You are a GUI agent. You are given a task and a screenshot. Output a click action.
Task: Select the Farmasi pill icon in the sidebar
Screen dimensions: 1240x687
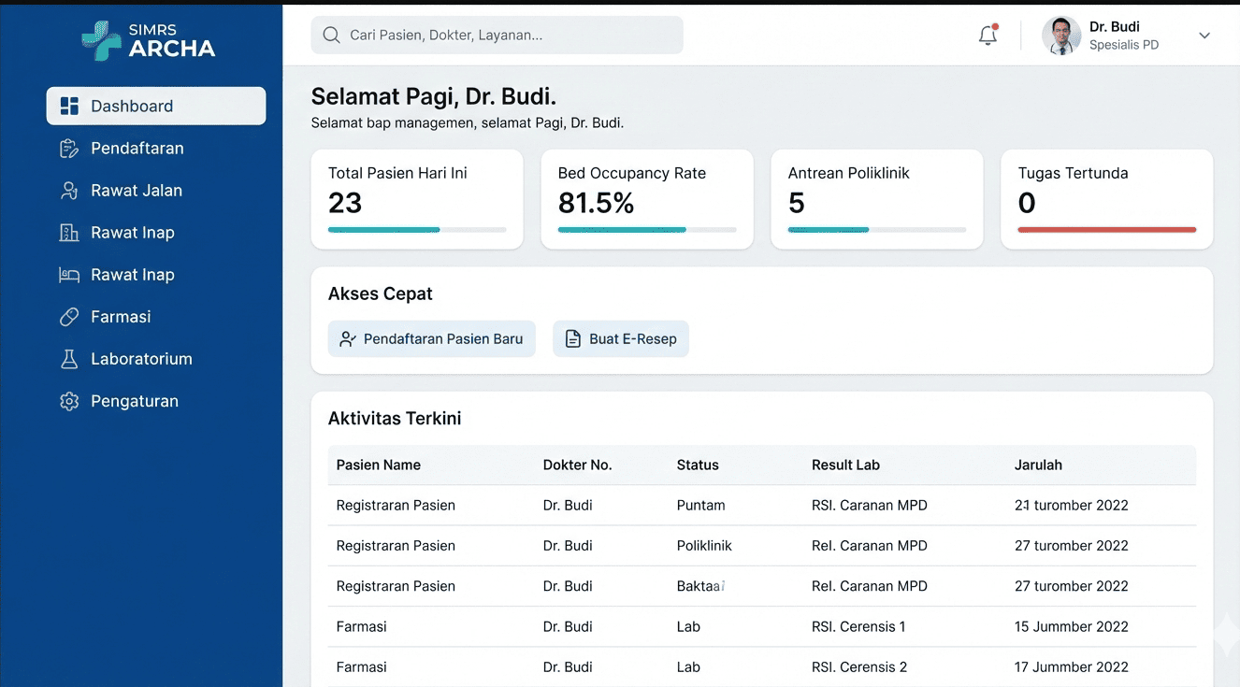69,317
